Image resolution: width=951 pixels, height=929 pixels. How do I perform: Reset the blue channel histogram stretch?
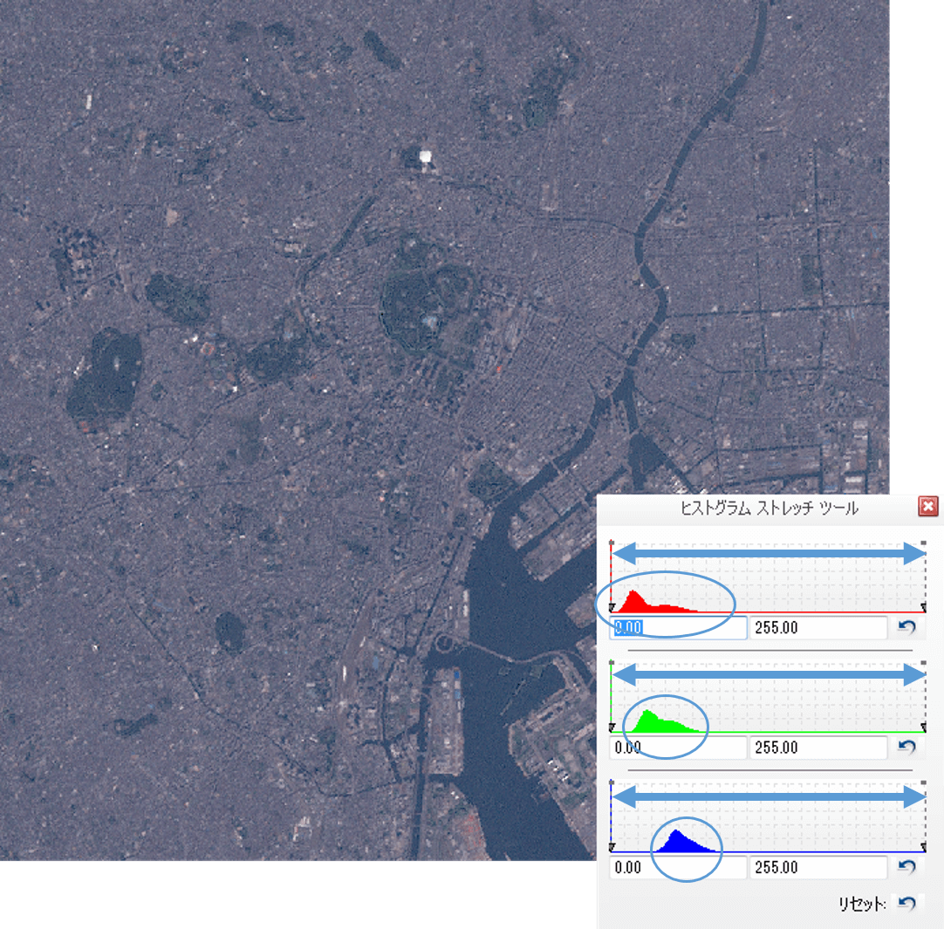(x=907, y=867)
